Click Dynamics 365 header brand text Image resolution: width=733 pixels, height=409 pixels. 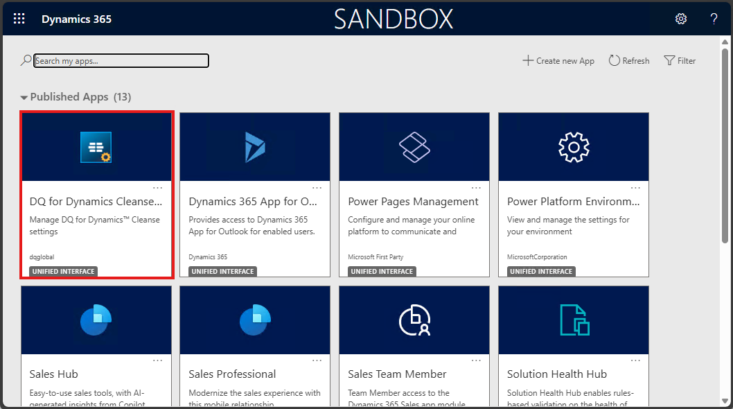(77, 19)
